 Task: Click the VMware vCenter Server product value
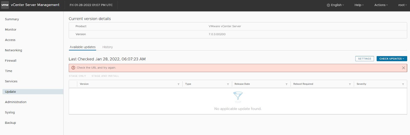coord(225,26)
